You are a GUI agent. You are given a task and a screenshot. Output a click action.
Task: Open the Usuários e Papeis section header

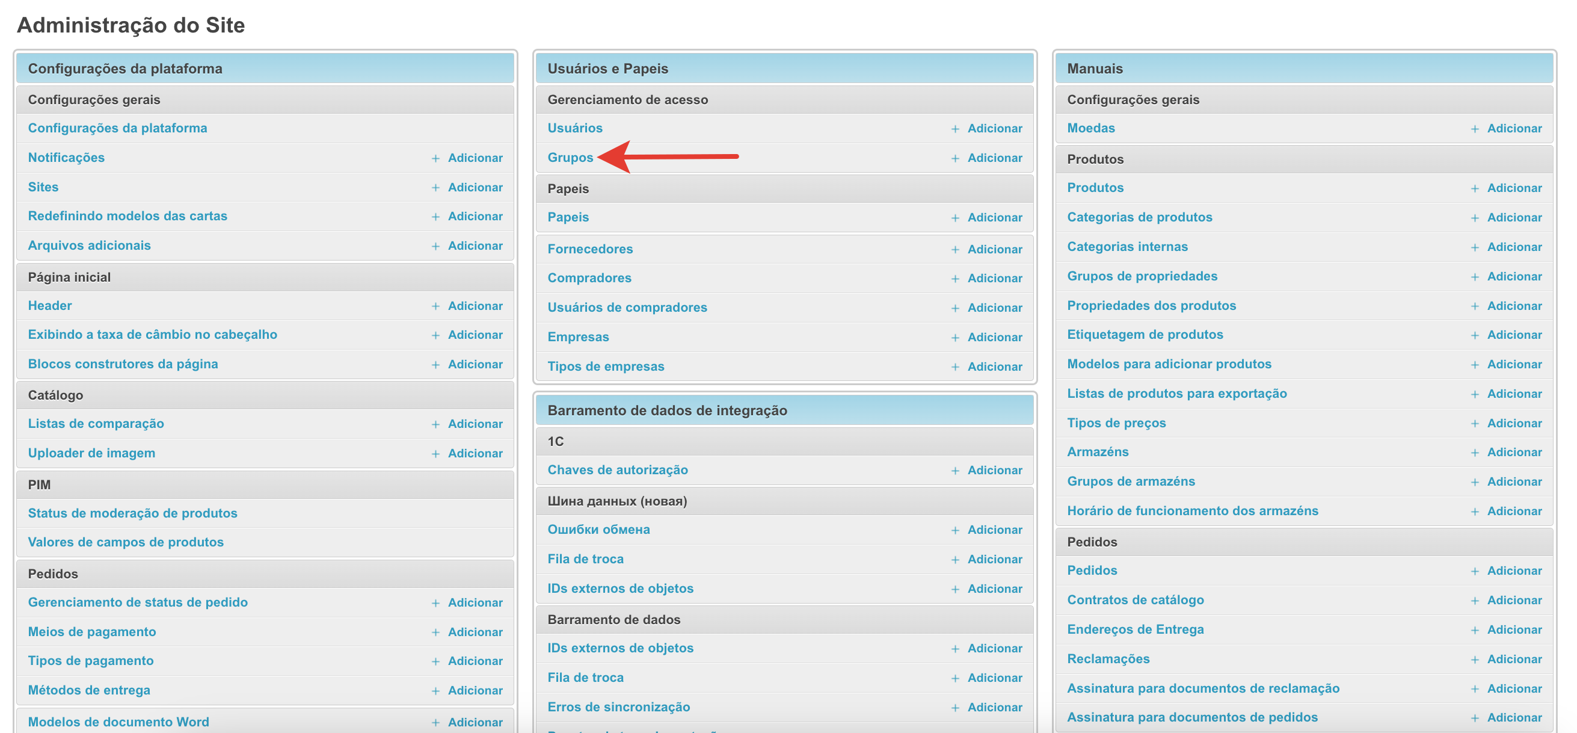pyautogui.click(x=607, y=69)
